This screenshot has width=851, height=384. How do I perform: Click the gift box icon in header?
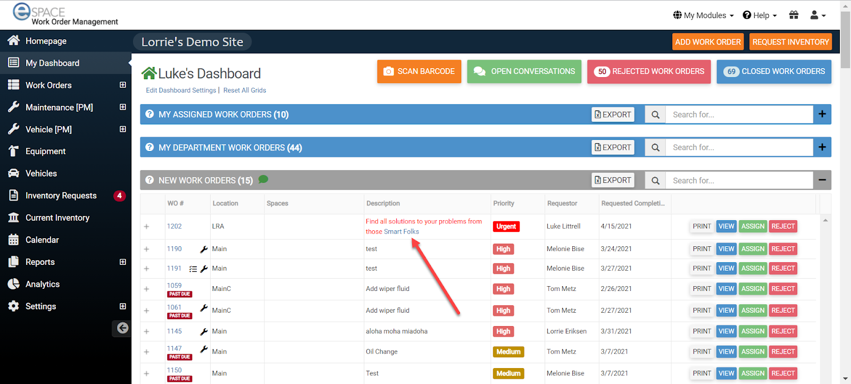click(x=794, y=15)
